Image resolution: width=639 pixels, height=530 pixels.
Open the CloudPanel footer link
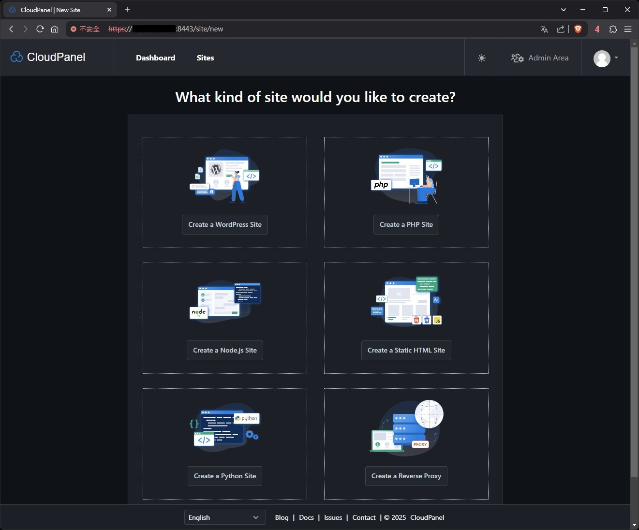point(427,517)
